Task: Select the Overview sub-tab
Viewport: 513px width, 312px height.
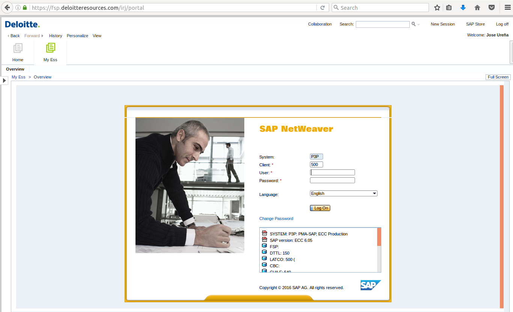Action: coord(15,69)
